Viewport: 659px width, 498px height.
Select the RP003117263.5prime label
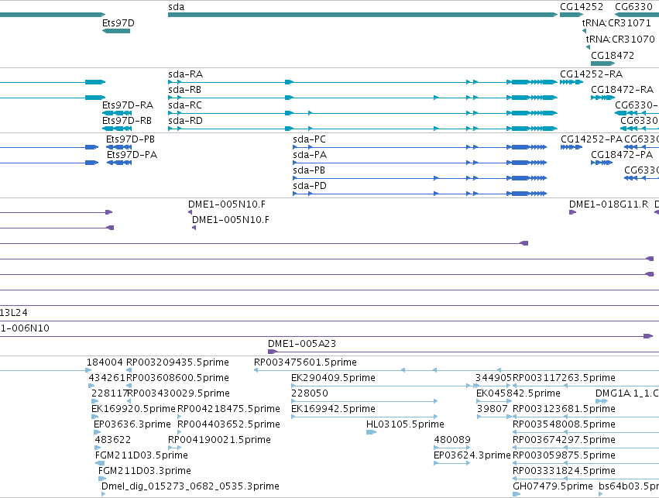(564, 378)
